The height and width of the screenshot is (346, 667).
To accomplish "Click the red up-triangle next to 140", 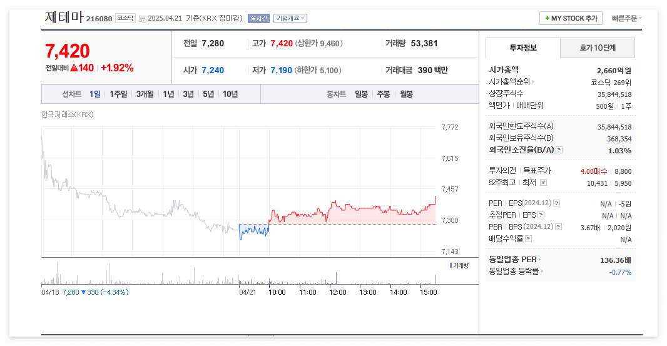I will (74, 68).
